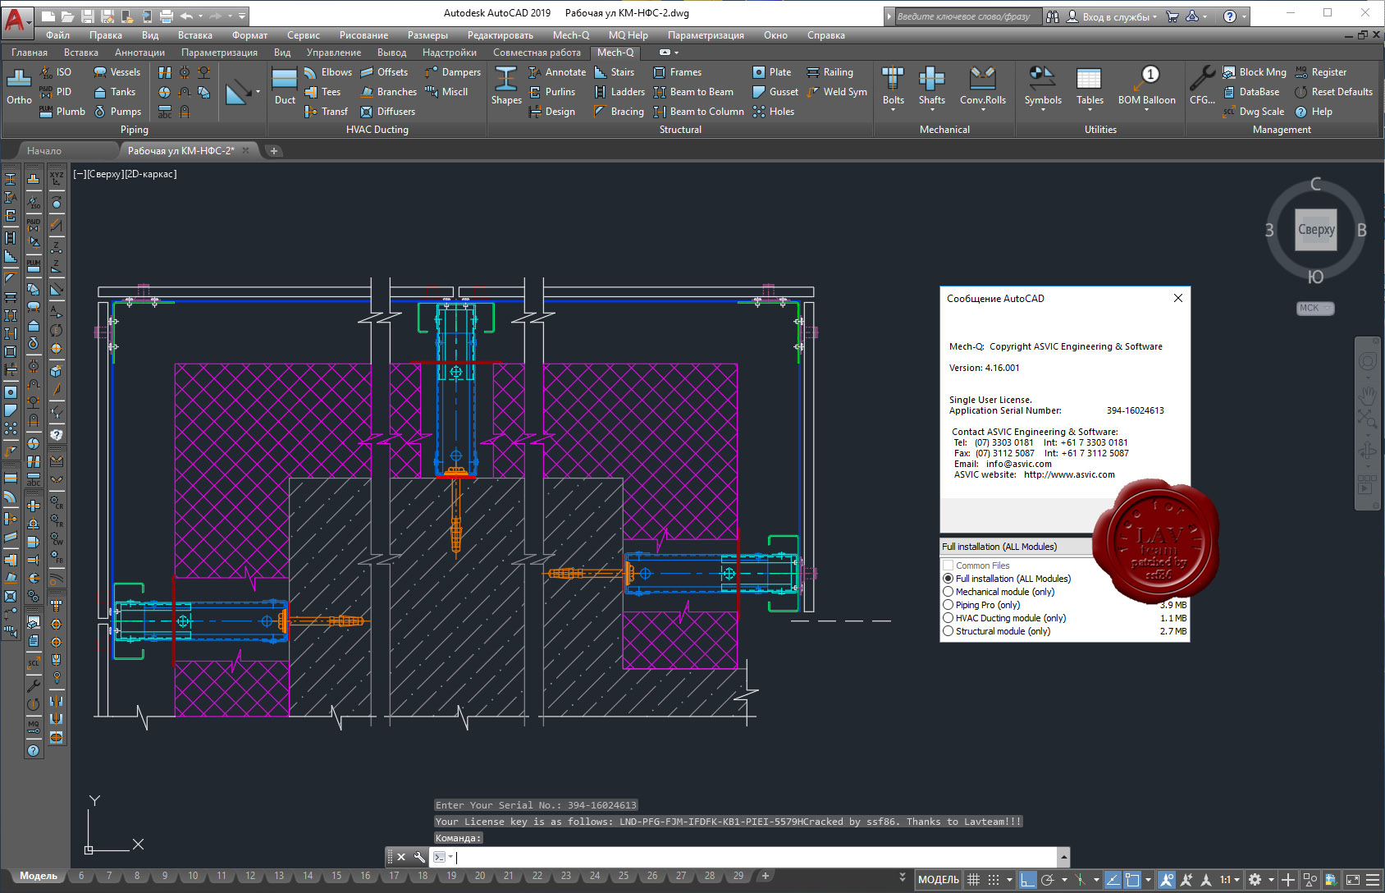Click the Diffusers tool
The image size is (1385, 893).
coord(387,112)
